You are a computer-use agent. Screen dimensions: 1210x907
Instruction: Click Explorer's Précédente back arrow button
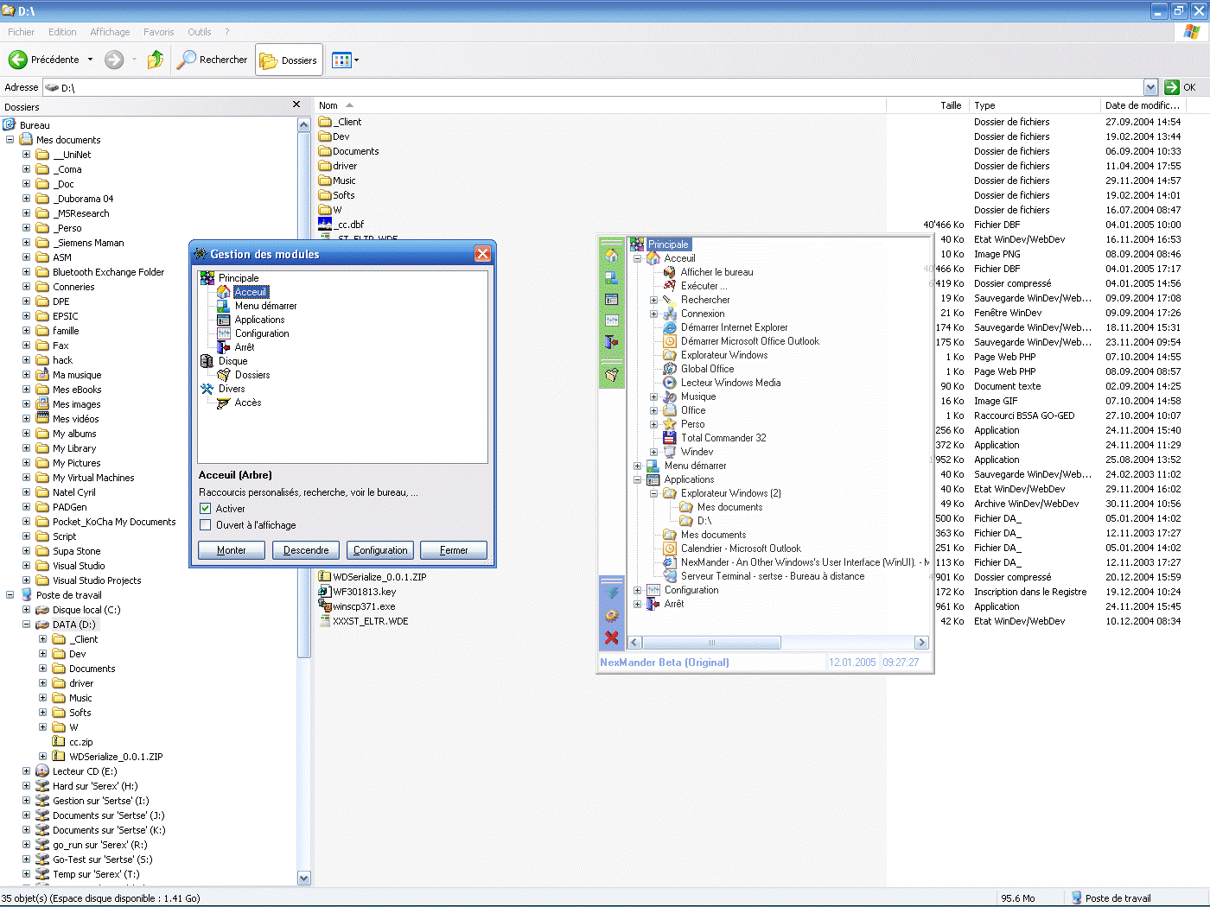[45, 60]
